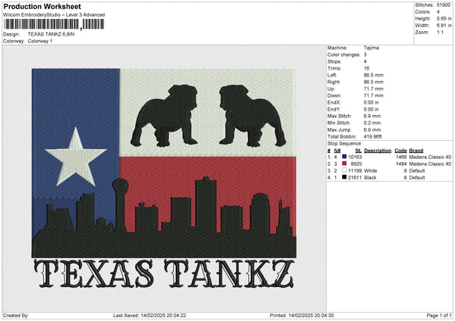The width and height of the screenshot is (455, 321).
Task: Select stitch count '10163' in stop sequence
Action: pyautogui.click(x=355, y=157)
